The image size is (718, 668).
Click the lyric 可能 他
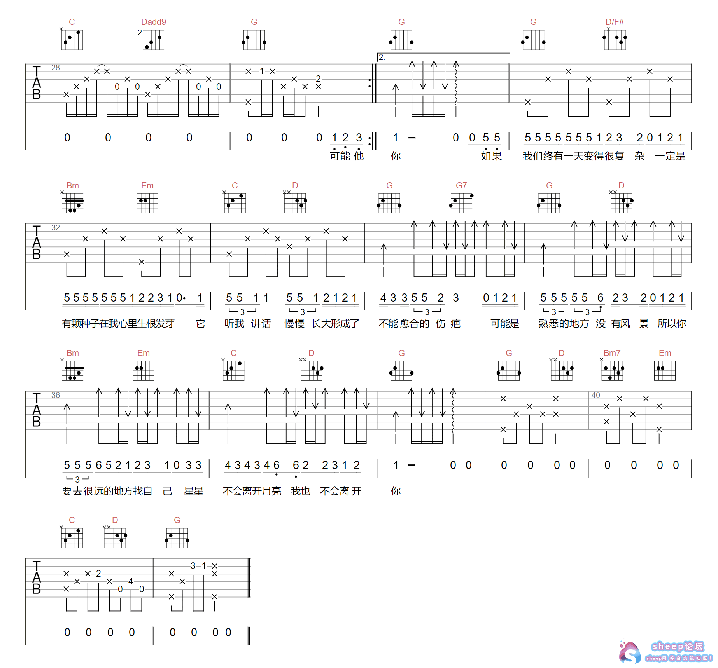347,156
